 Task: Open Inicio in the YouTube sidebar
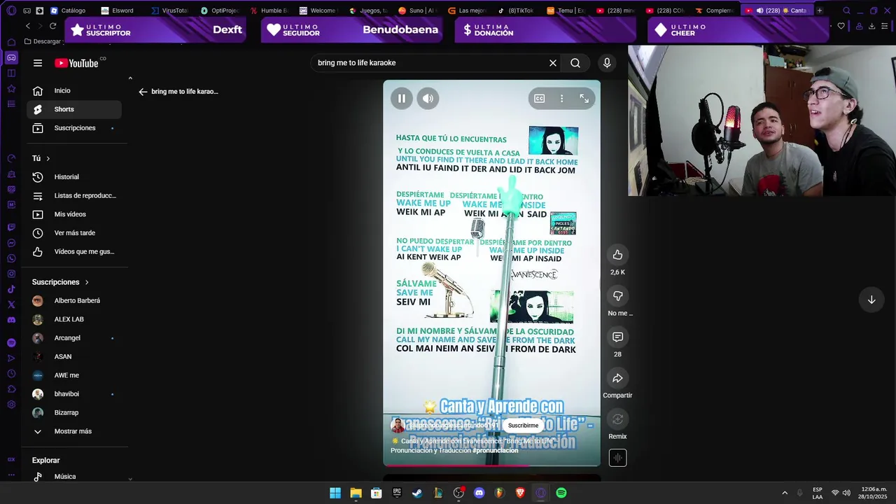click(x=74, y=90)
